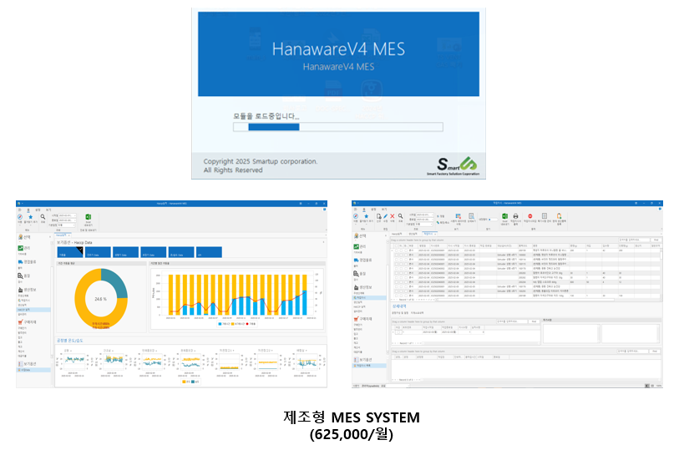Open the 보기옵션 section in work order sidebar
The width and height of the screenshot is (679, 450).
pyautogui.click(x=362, y=360)
